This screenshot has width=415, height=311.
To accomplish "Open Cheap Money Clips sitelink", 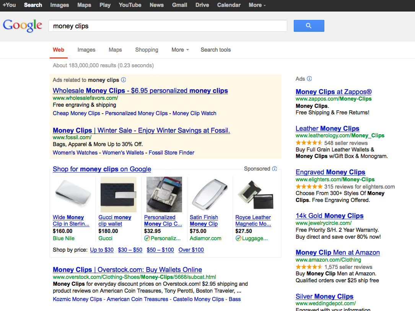I will coord(76,113).
